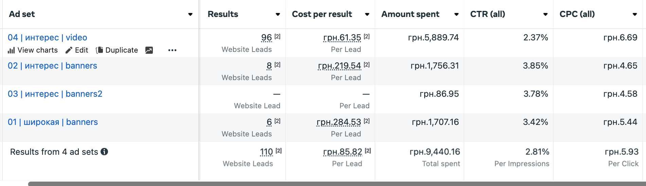Open footnote [2] next to грн.85.82
The image size is (646, 186).
pyautogui.click(x=368, y=151)
